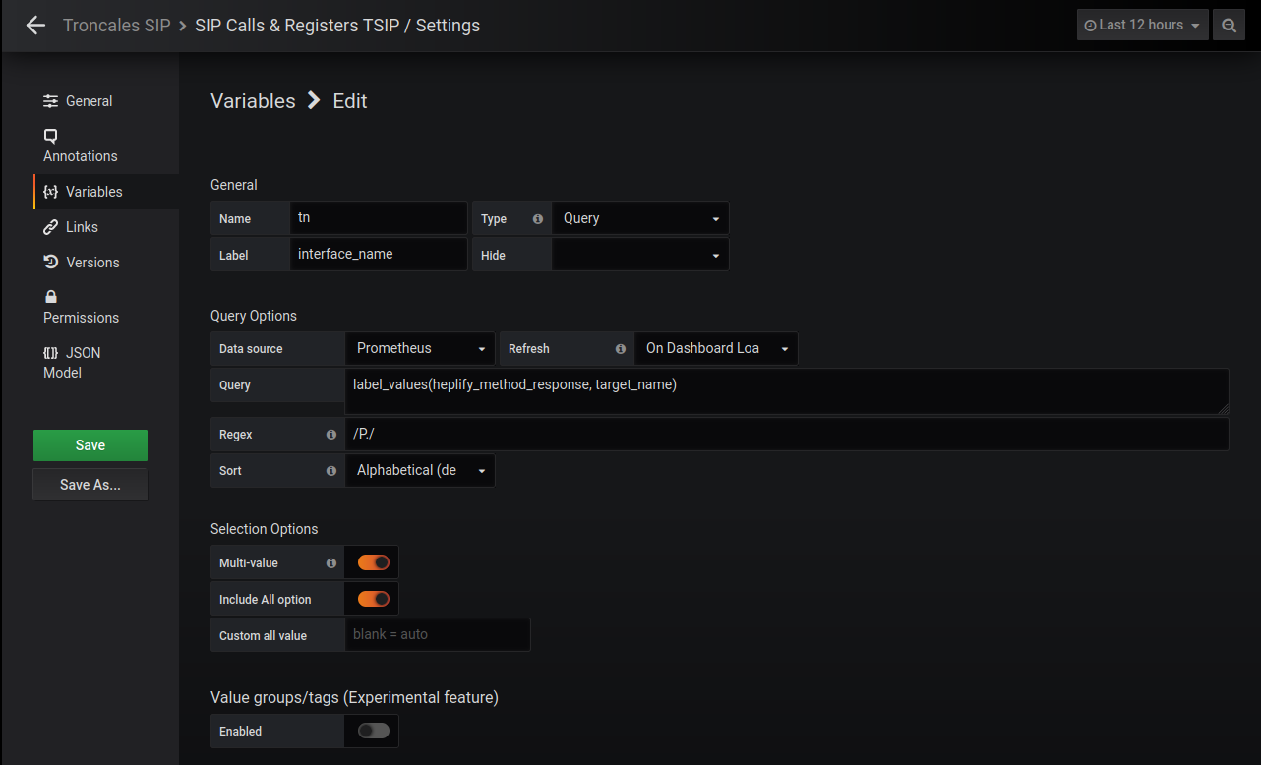
Task: Click SIP Calls & Registers TSIP / Settings title
Action: click(337, 26)
